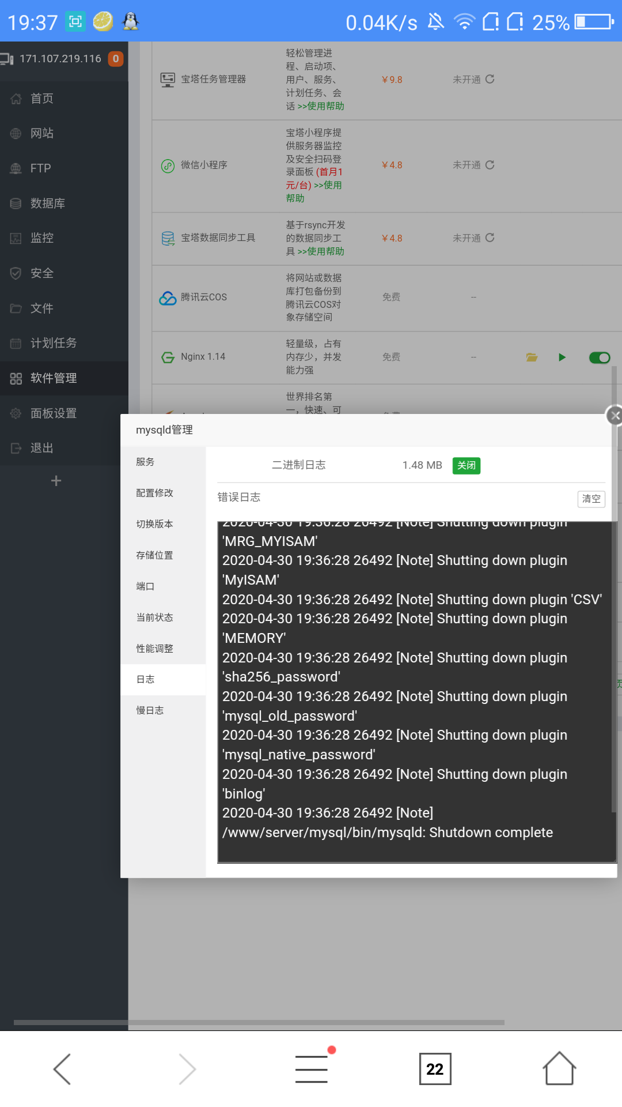Click the 软件管理 grid icon
This screenshot has width=622, height=1107.
pyautogui.click(x=16, y=378)
